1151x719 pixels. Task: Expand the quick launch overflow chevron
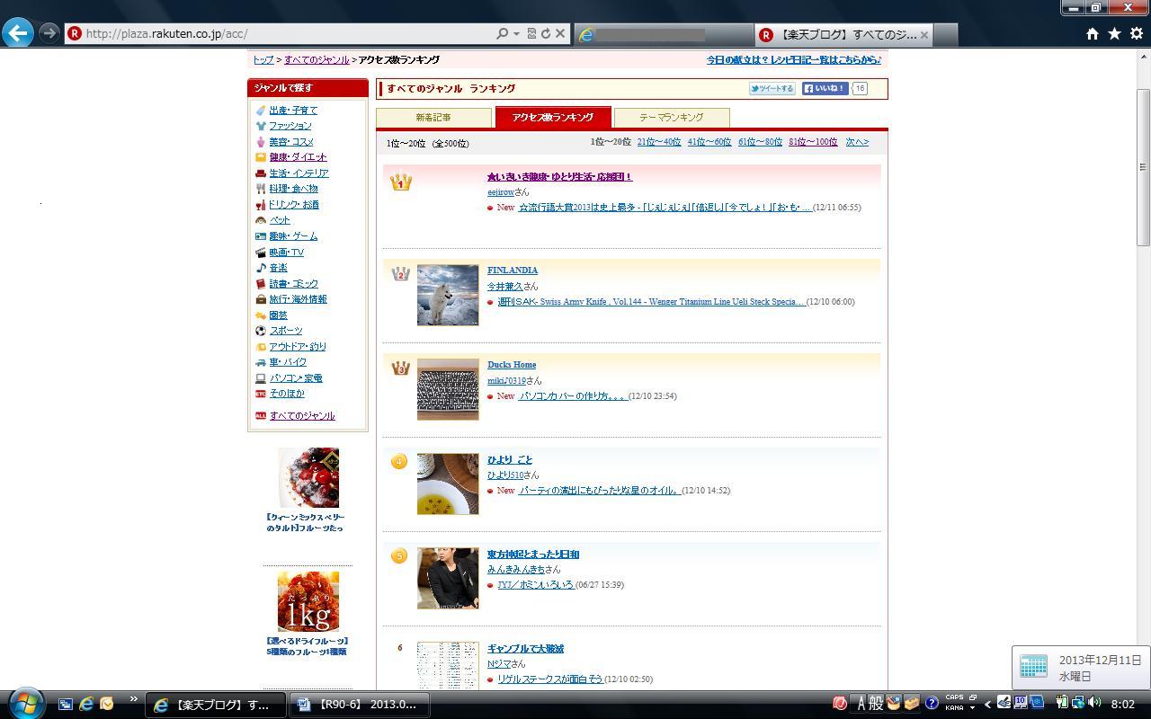pyautogui.click(x=133, y=699)
